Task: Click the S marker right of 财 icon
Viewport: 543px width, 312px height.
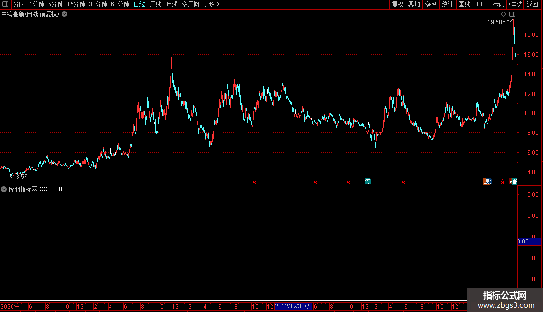Action: (x=503, y=182)
